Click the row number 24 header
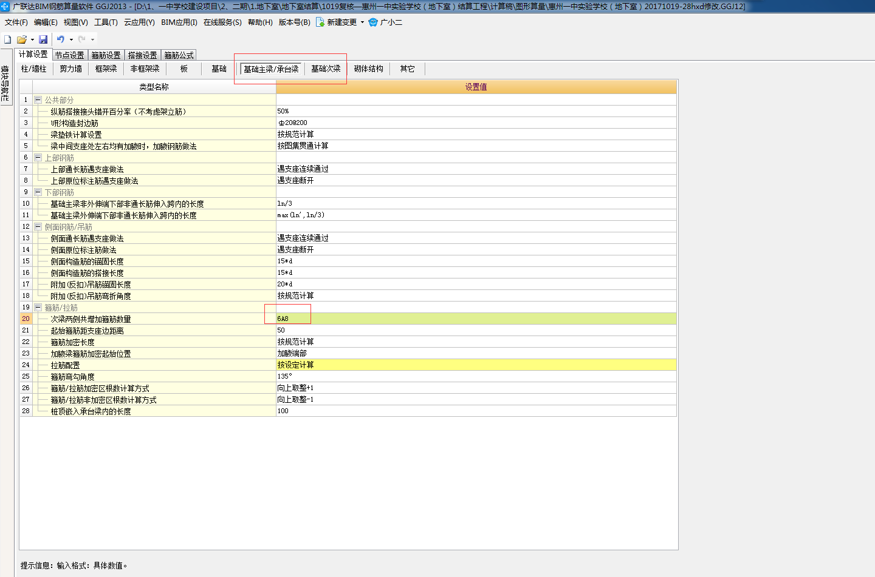This screenshot has width=875, height=577. [26, 365]
